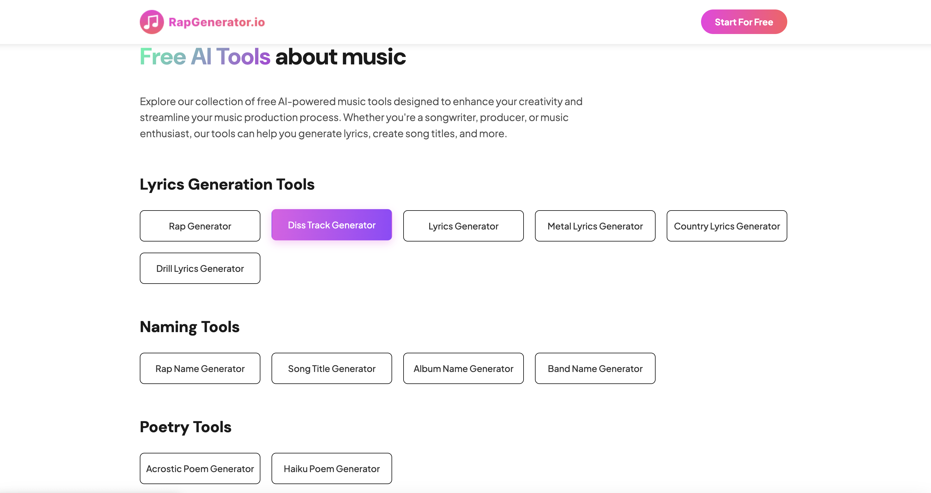Click the Lyrics Generation Tools heading
This screenshot has height=493, width=931.
pyautogui.click(x=227, y=184)
